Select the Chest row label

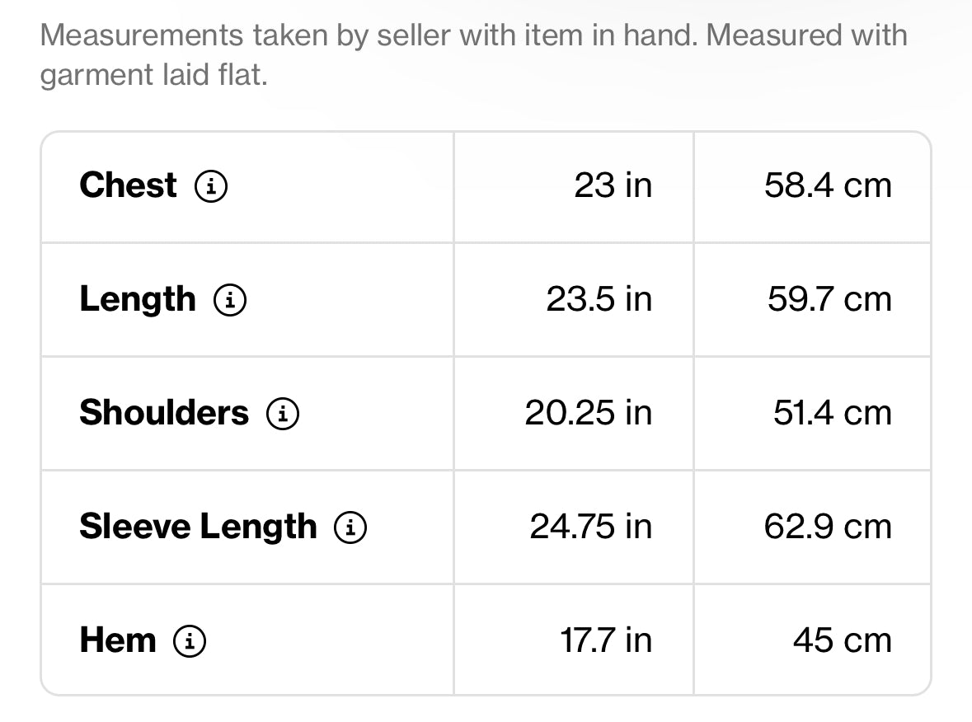click(129, 185)
